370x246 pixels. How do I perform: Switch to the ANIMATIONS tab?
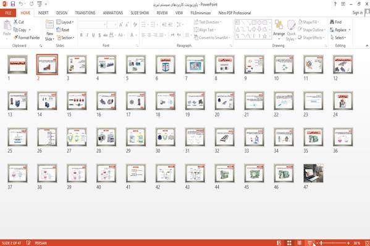coord(113,13)
